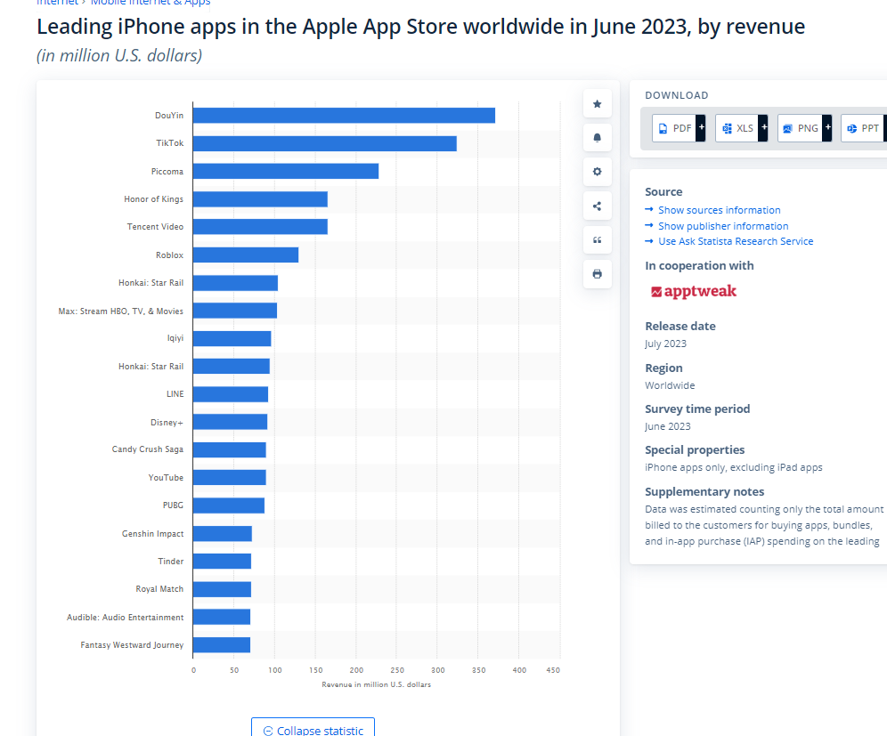Click the 'Worldwide' region value

tap(670, 385)
